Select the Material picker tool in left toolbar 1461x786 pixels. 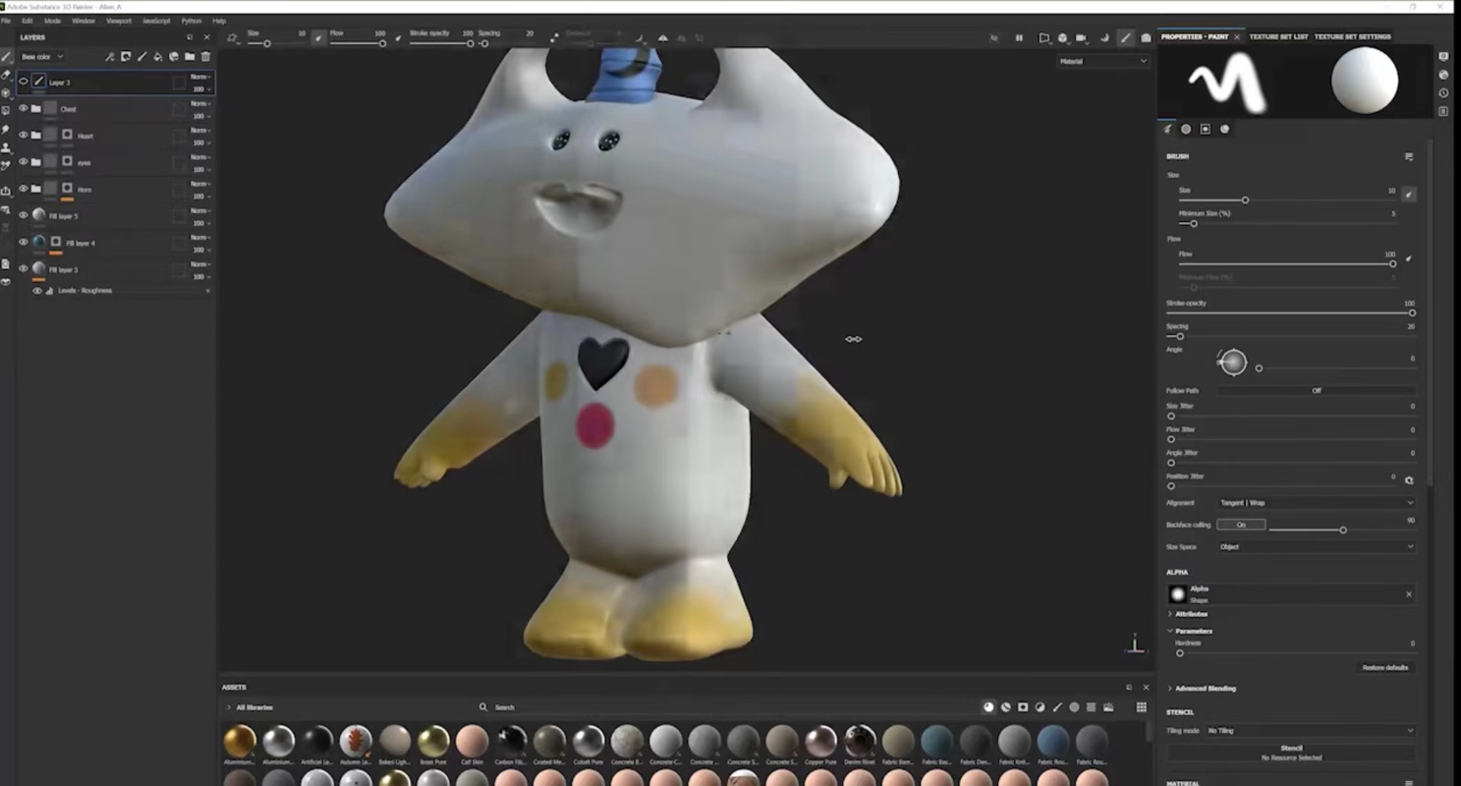6,165
